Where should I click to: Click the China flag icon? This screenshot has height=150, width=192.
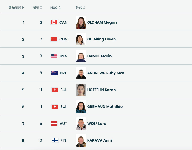pos(54,39)
